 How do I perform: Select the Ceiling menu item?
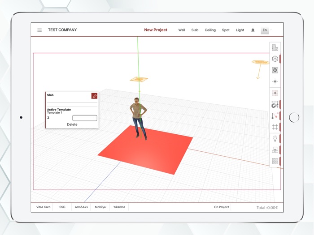210,30
